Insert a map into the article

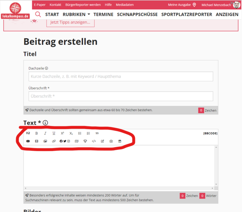(76, 141)
